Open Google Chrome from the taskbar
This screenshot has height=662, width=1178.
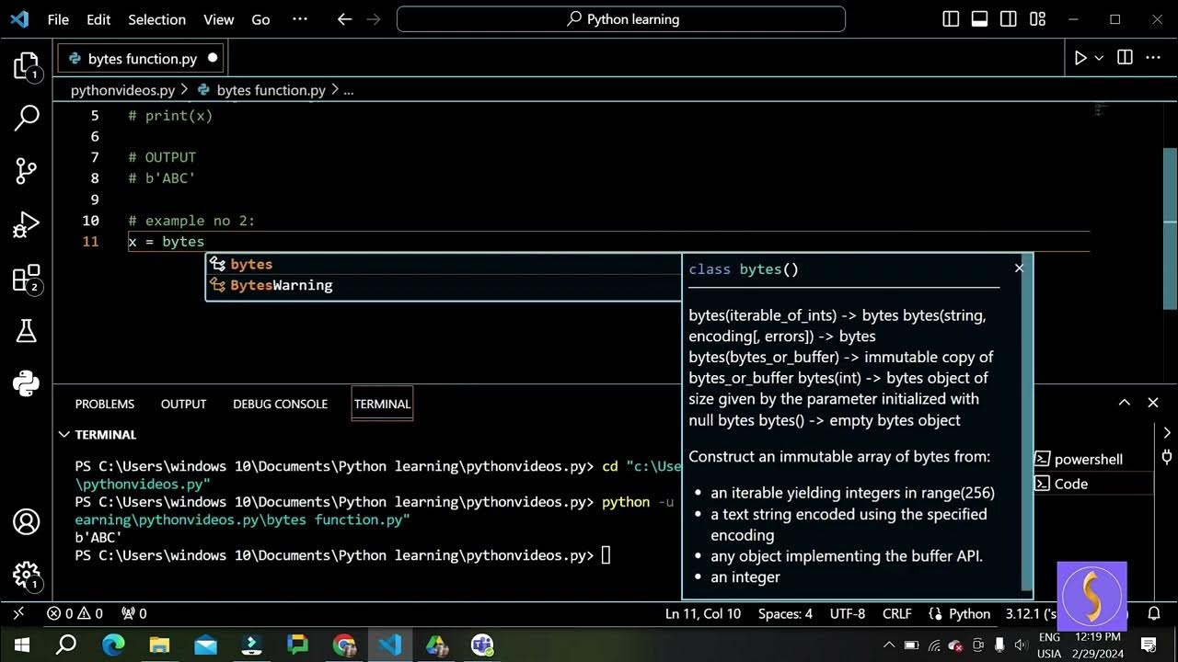pyautogui.click(x=344, y=645)
